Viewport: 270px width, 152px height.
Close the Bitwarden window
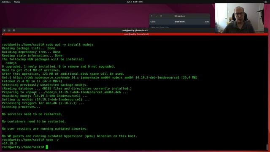tap(152, 16)
